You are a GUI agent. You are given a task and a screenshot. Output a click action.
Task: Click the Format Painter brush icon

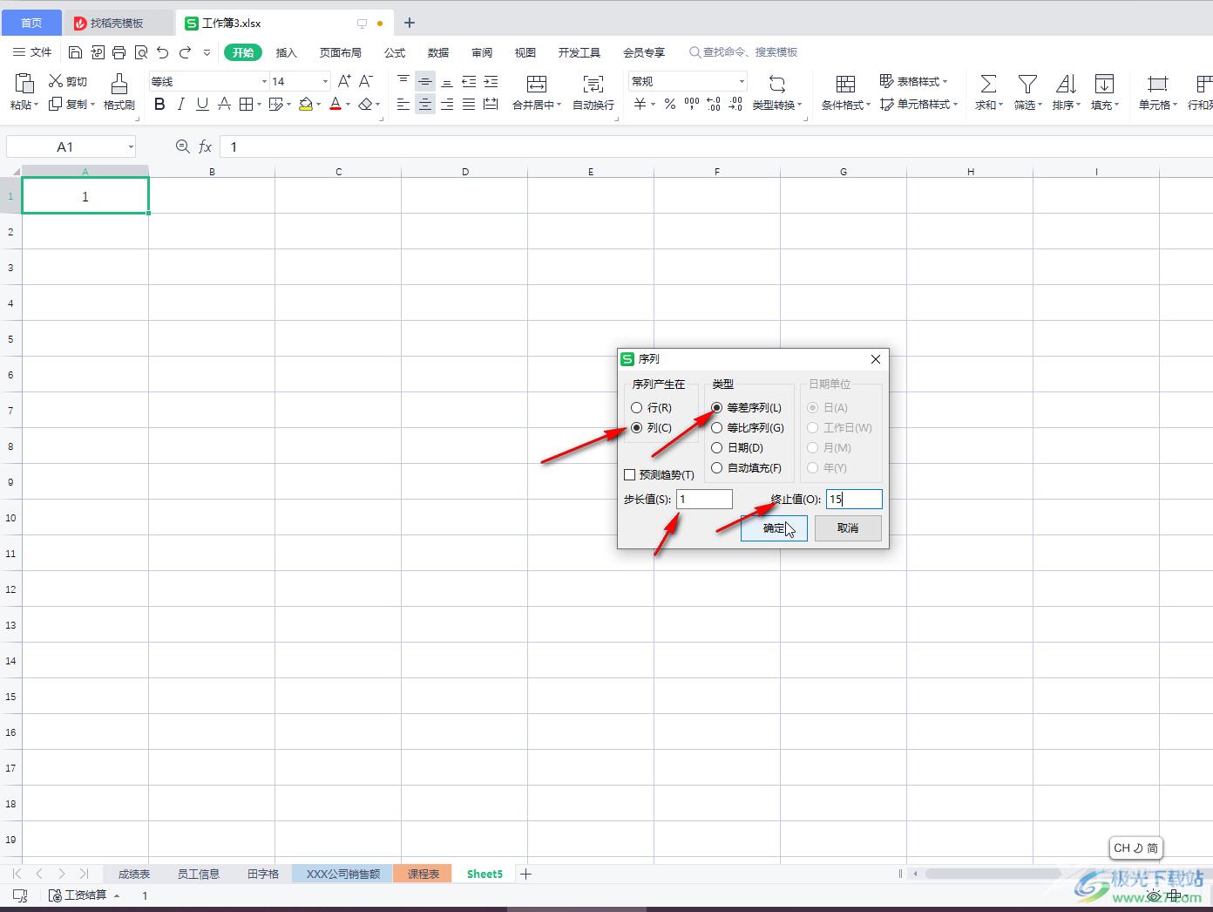click(119, 84)
